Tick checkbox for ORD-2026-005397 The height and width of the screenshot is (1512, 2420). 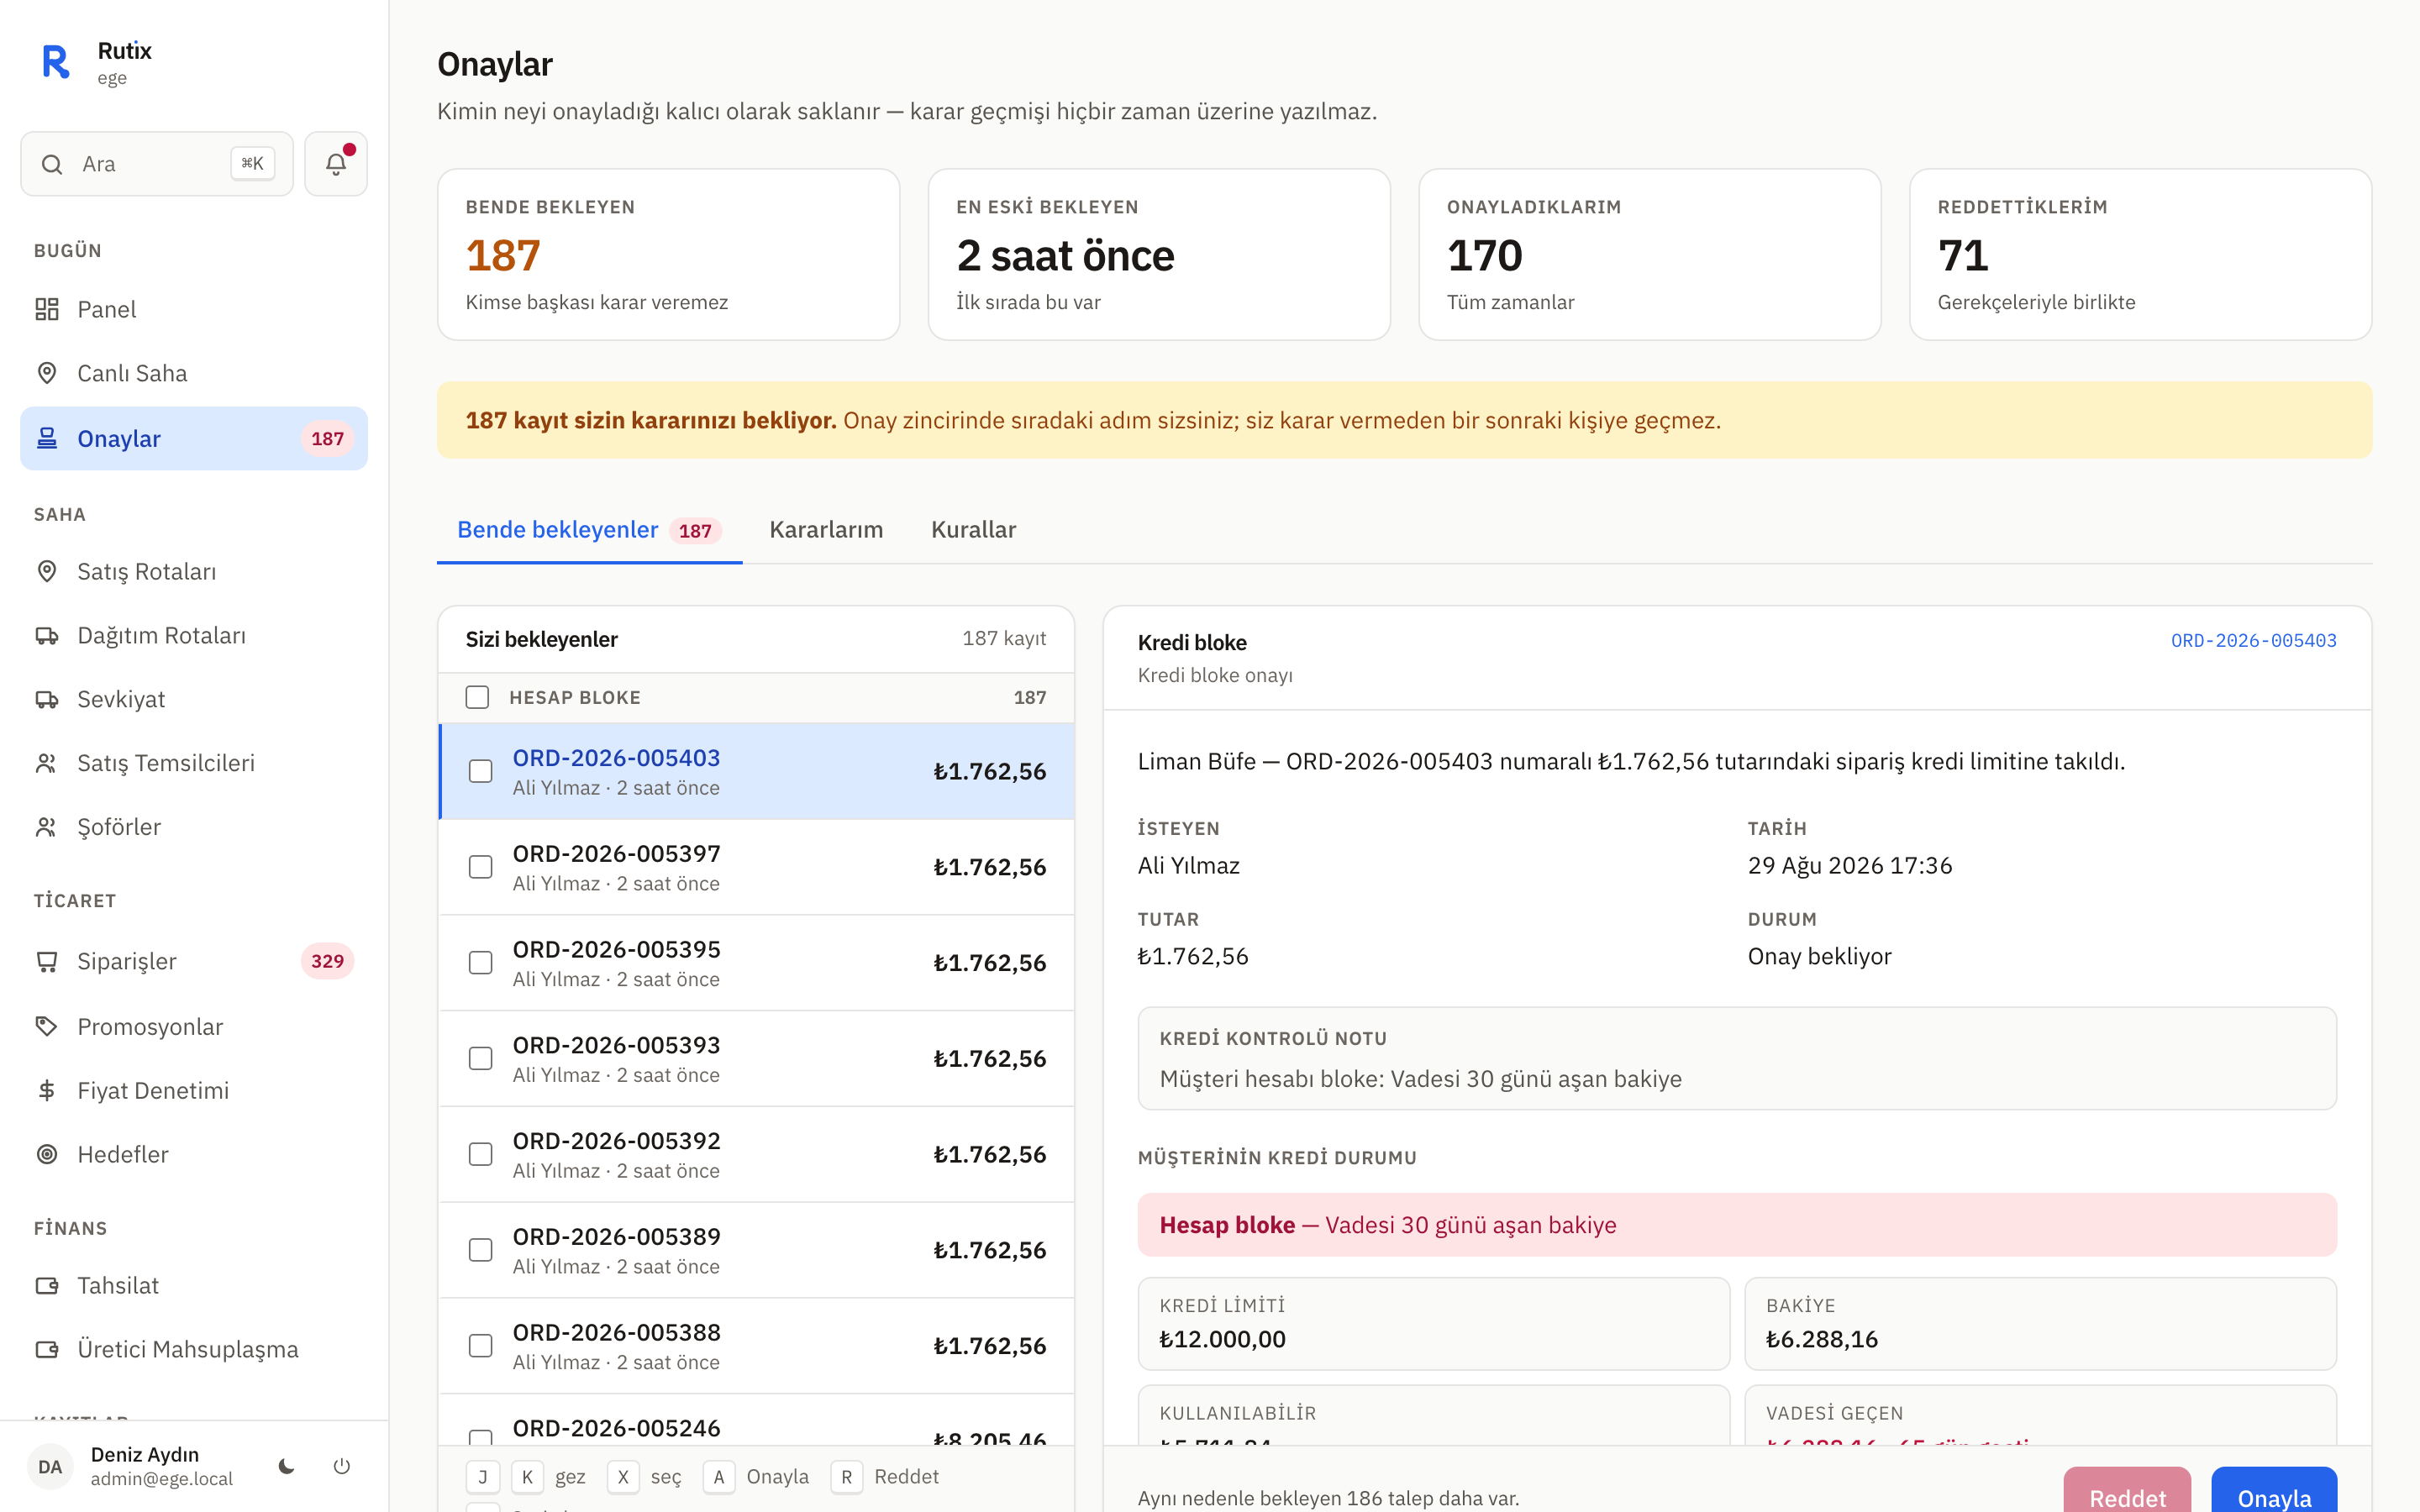[x=481, y=867]
